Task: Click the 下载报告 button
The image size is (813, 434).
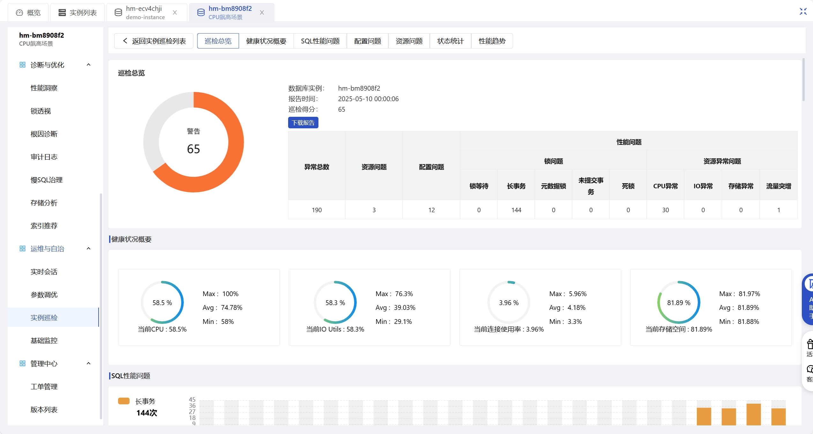Action: coord(303,123)
